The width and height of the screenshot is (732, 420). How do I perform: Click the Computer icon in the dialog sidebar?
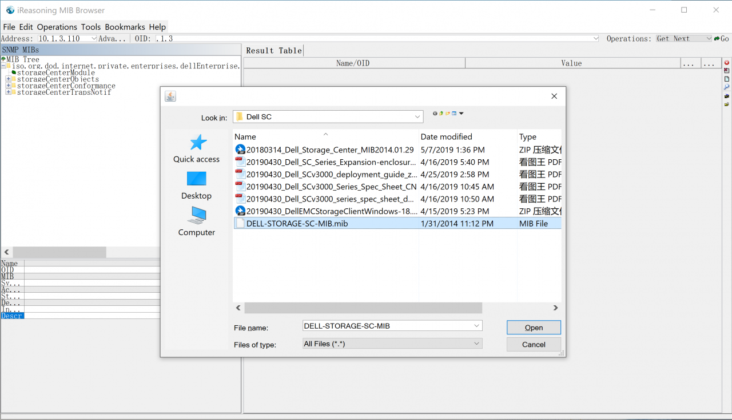pyautogui.click(x=197, y=215)
